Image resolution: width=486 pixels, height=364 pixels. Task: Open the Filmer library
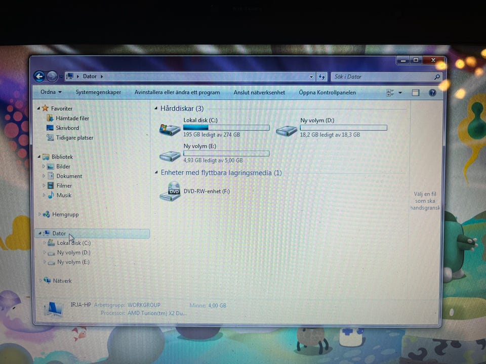point(64,186)
